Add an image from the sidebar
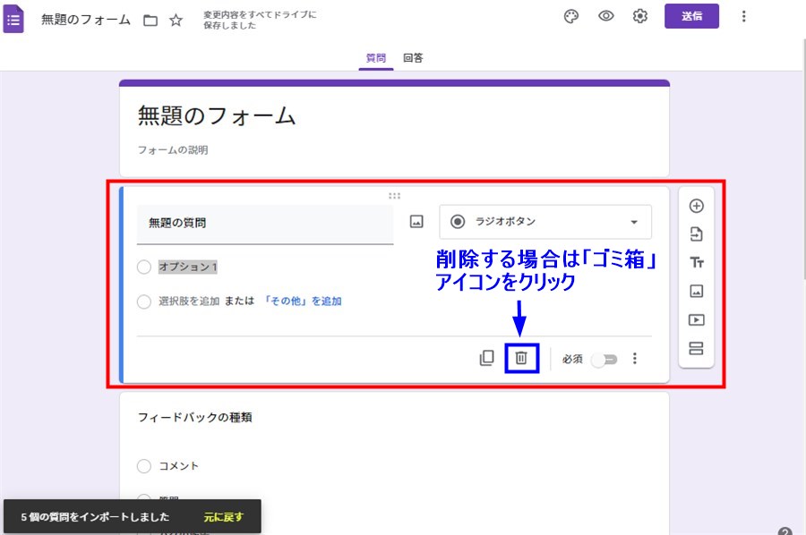Image resolution: width=806 pixels, height=535 pixels. pos(696,291)
